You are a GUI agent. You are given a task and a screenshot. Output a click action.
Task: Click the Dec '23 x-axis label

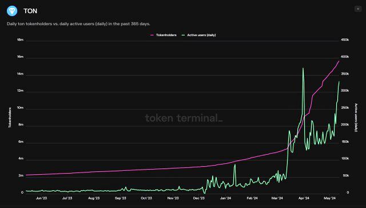click(199, 198)
